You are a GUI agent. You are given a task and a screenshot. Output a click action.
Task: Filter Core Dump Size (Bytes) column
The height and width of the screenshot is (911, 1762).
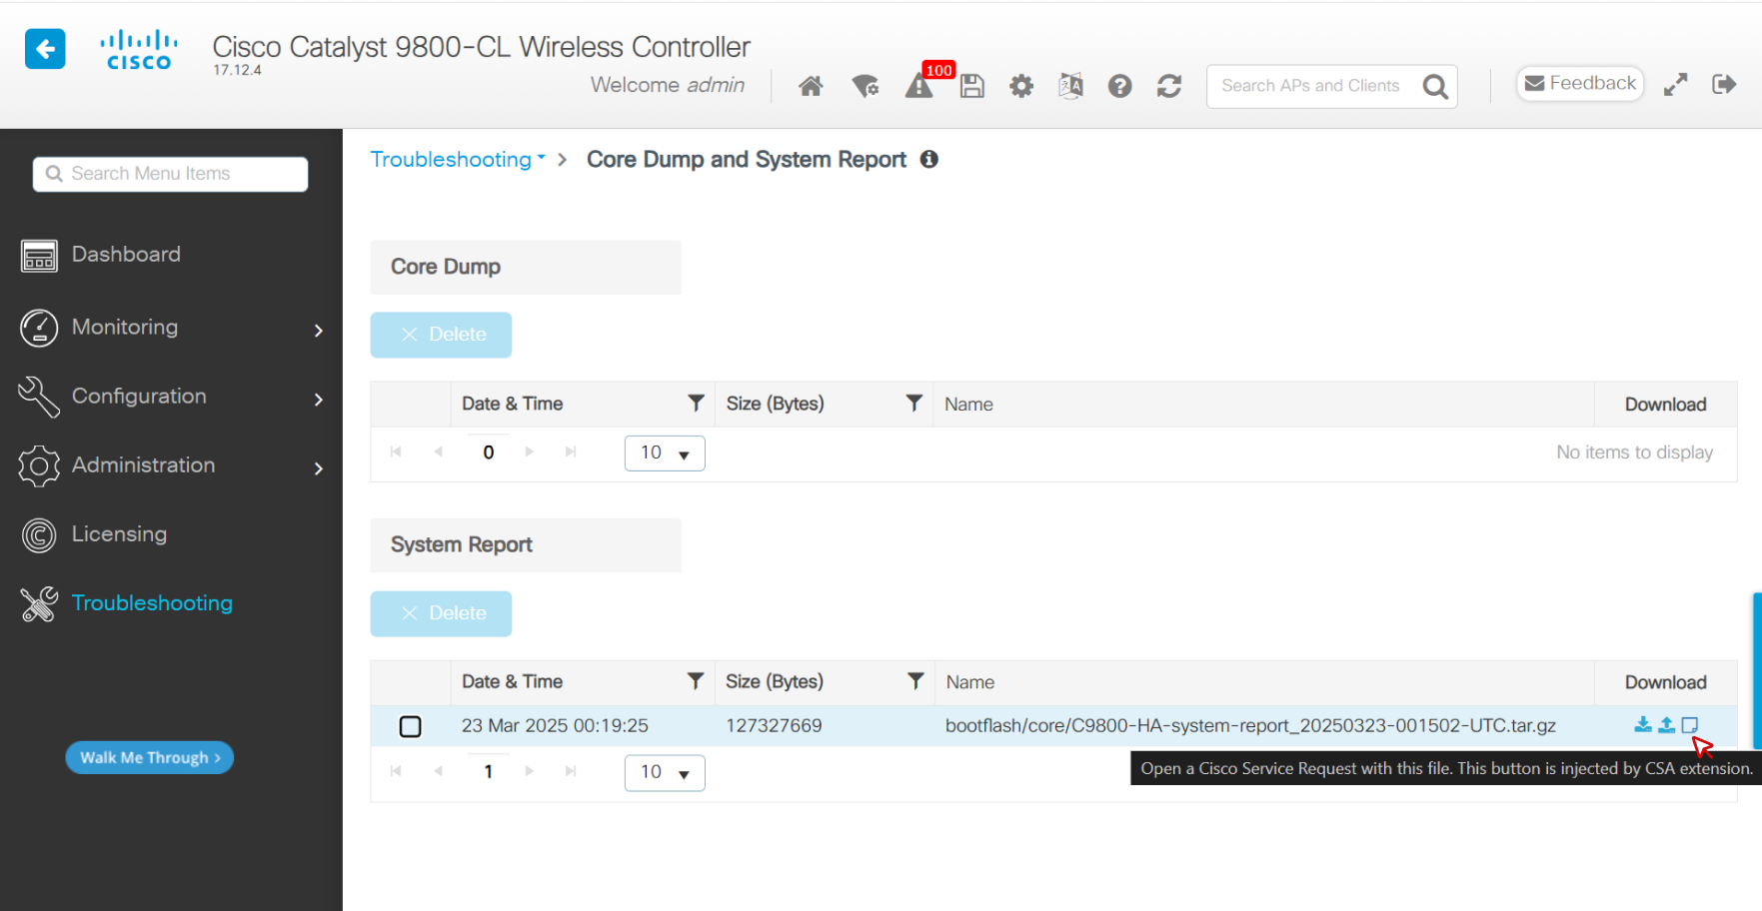click(x=913, y=403)
